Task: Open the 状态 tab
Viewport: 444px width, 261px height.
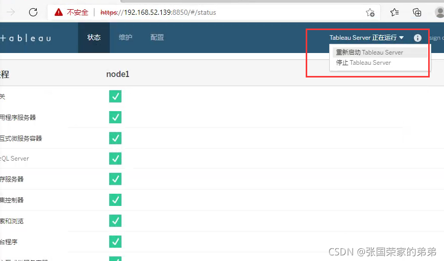Action: tap(94, 37)
